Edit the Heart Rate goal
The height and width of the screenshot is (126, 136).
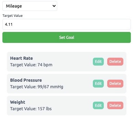pyautogui.click(x=98, y=61)
